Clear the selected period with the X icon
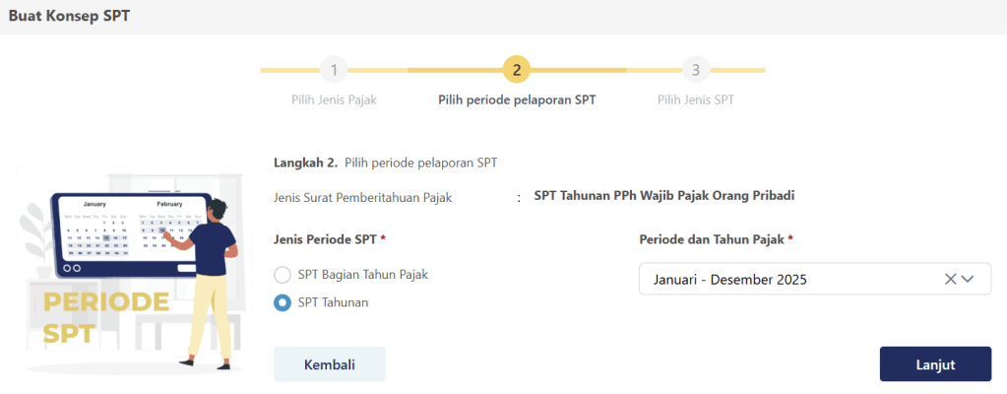 951,279
